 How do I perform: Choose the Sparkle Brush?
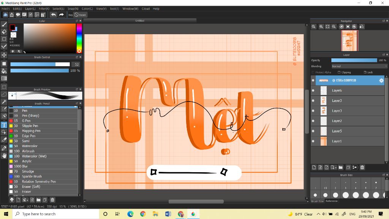click(43, 176)
